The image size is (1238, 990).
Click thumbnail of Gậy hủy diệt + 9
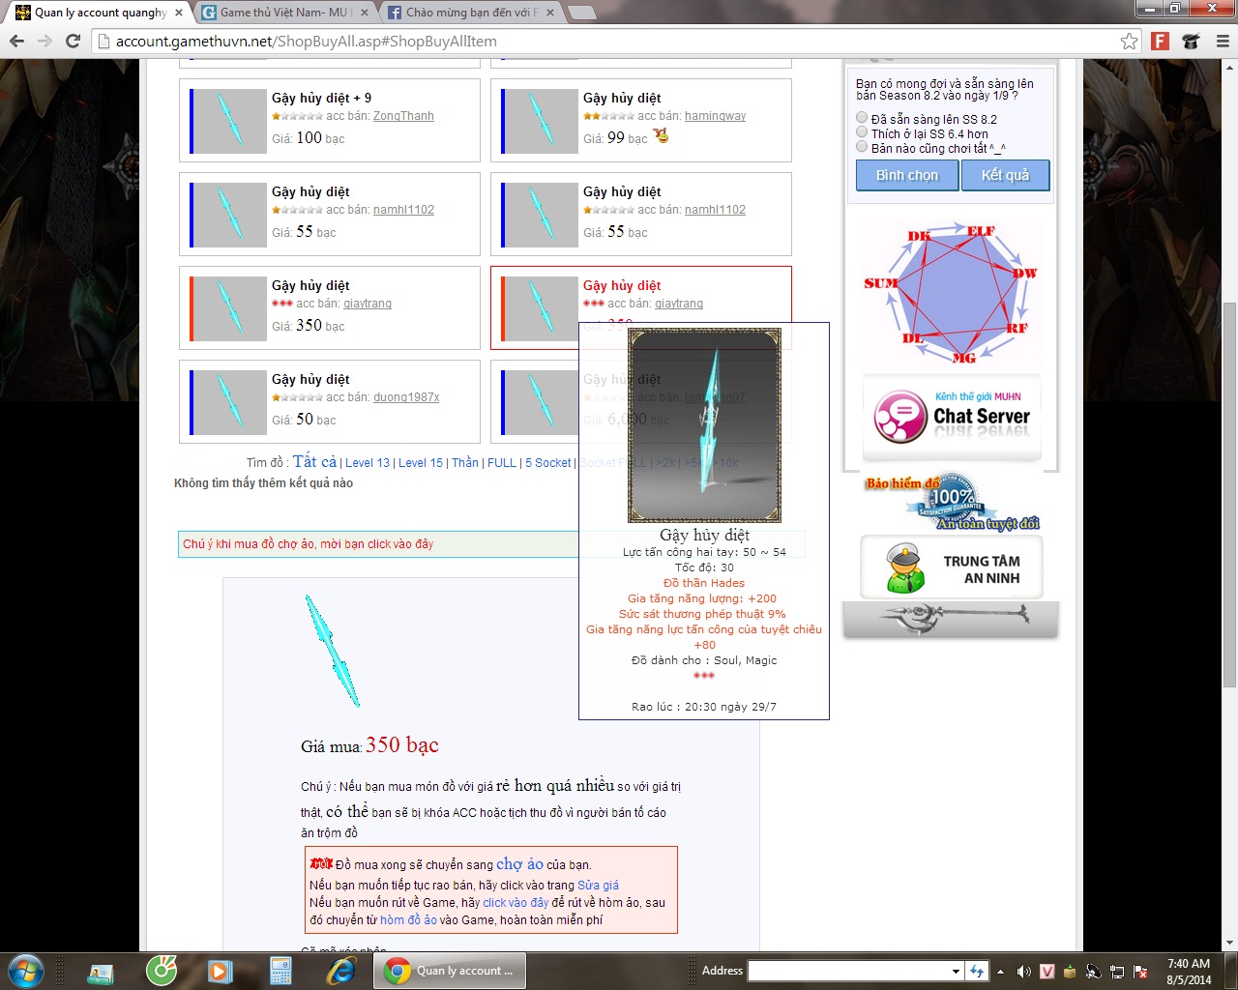(x=230, y=121)
